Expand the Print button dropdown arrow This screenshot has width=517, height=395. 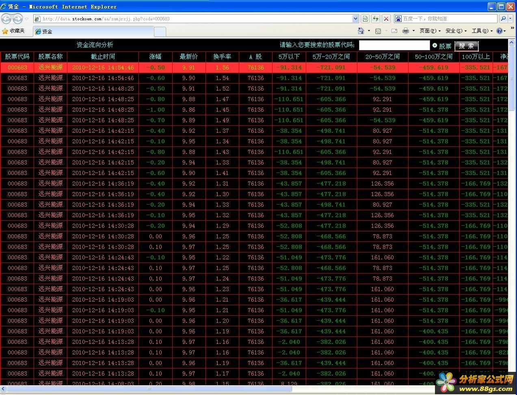pyautogui.click(x=413, y=31)
